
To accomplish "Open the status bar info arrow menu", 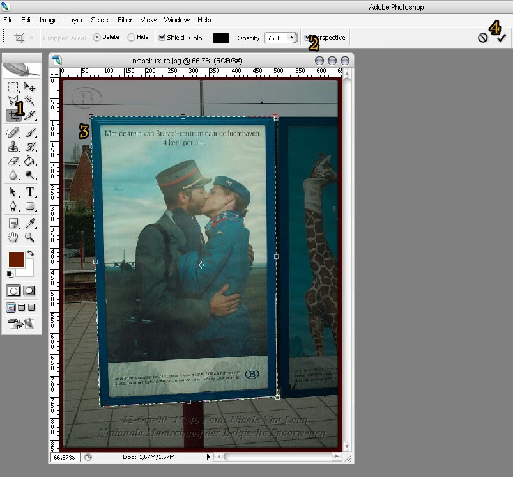I will (208, 457).
